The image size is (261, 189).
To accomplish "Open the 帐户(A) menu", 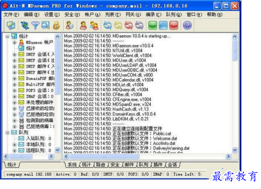I will click(x=92, y=15).
